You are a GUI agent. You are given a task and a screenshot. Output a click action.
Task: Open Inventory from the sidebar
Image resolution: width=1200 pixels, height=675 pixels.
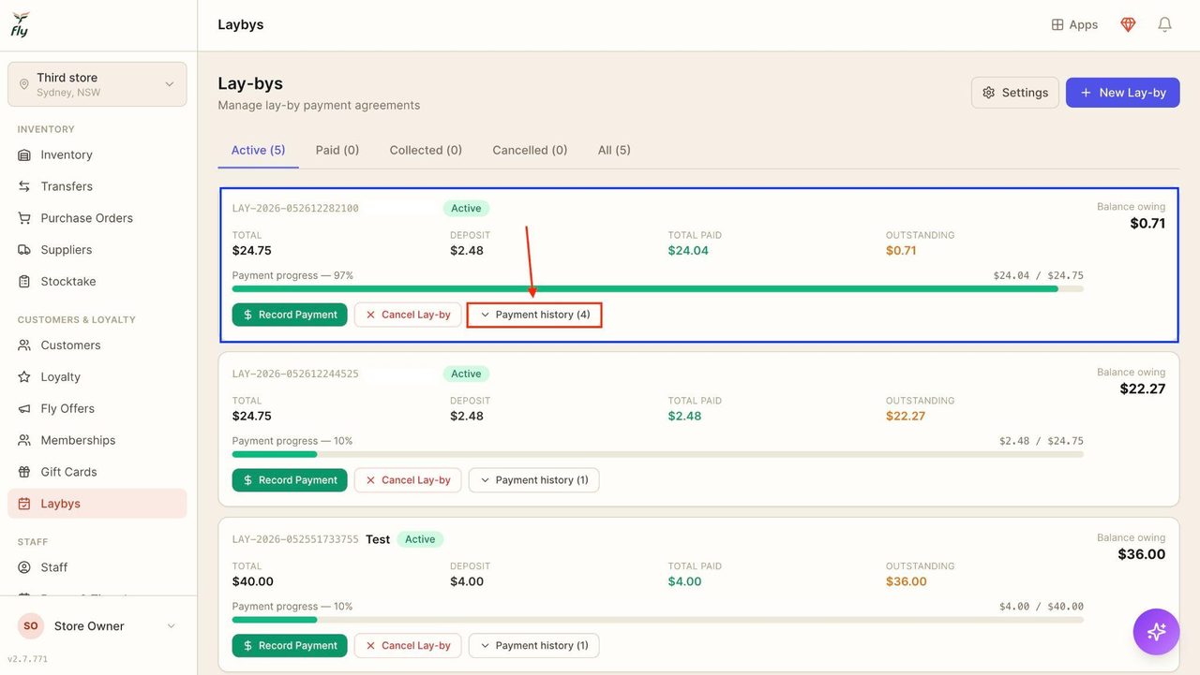click(x=97, y=154)
